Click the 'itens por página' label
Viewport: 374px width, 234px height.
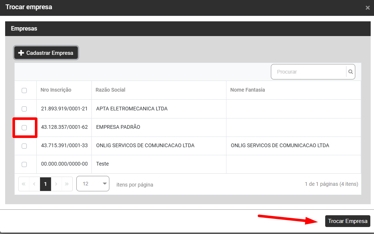click(x=135, y=185)
